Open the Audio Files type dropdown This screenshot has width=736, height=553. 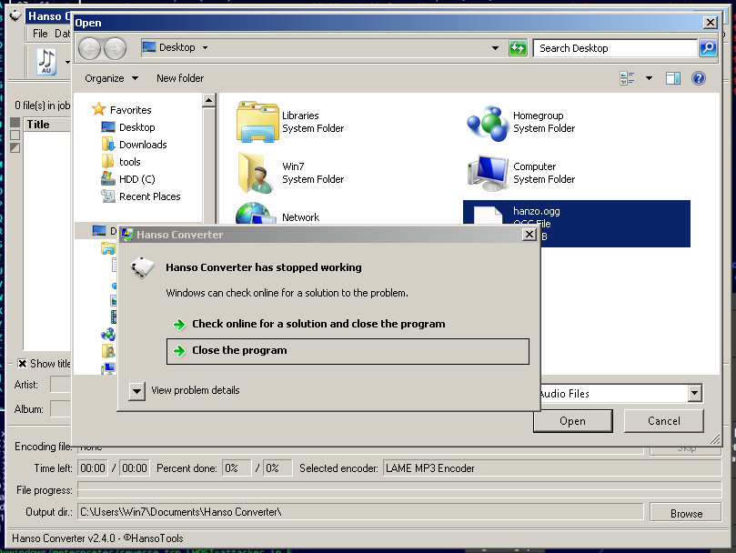pos(695,394)
